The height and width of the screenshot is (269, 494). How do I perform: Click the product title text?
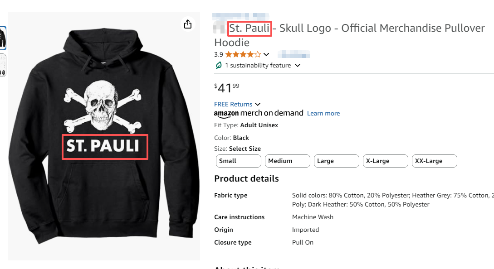coord(349,28)
